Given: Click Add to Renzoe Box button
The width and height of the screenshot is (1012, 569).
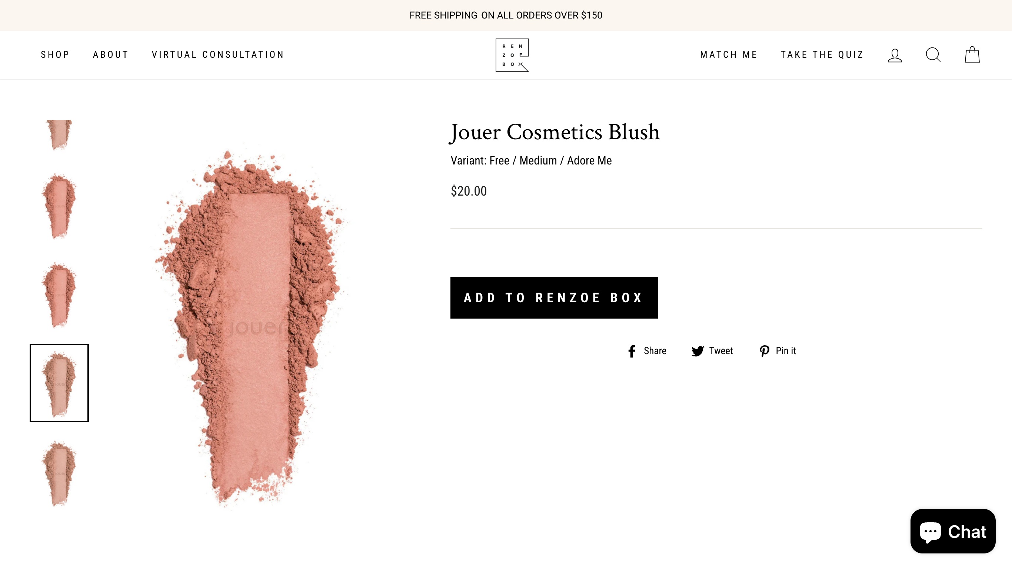Looking at the screenshot, I should (x=554, y=298).
